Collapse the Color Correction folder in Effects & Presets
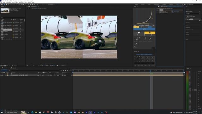Screen dimensions: 202x114 coord(186,15)
